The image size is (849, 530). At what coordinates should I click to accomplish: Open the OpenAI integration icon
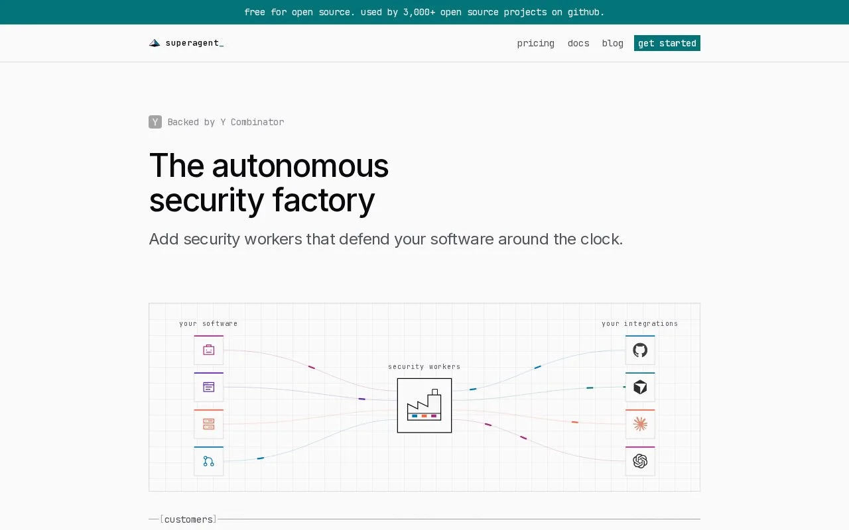[x=640, y=461]
